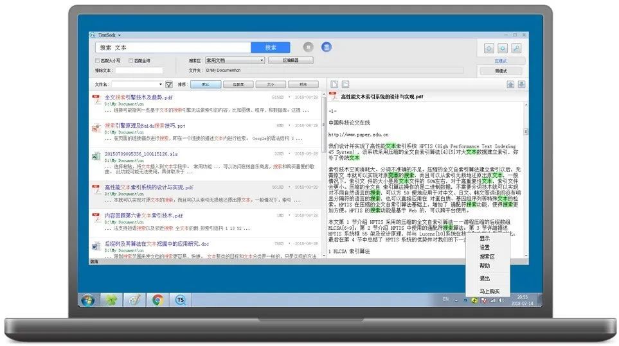Image resolution: width=619 pixels, height=346 pixels.
Task: Open the 高性能文本索引系统的设计与实现.pdf search result
Action: [x=148, y=187]
